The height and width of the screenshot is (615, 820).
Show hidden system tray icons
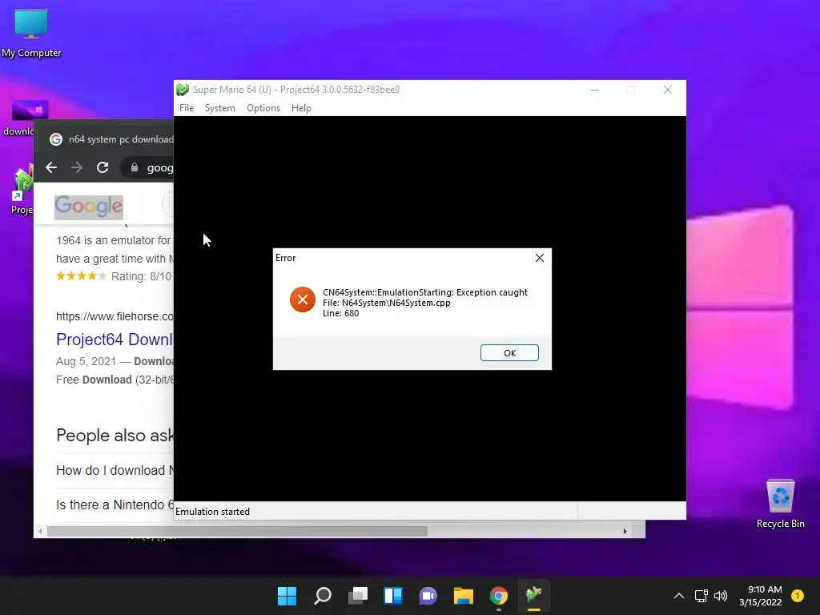679,596
